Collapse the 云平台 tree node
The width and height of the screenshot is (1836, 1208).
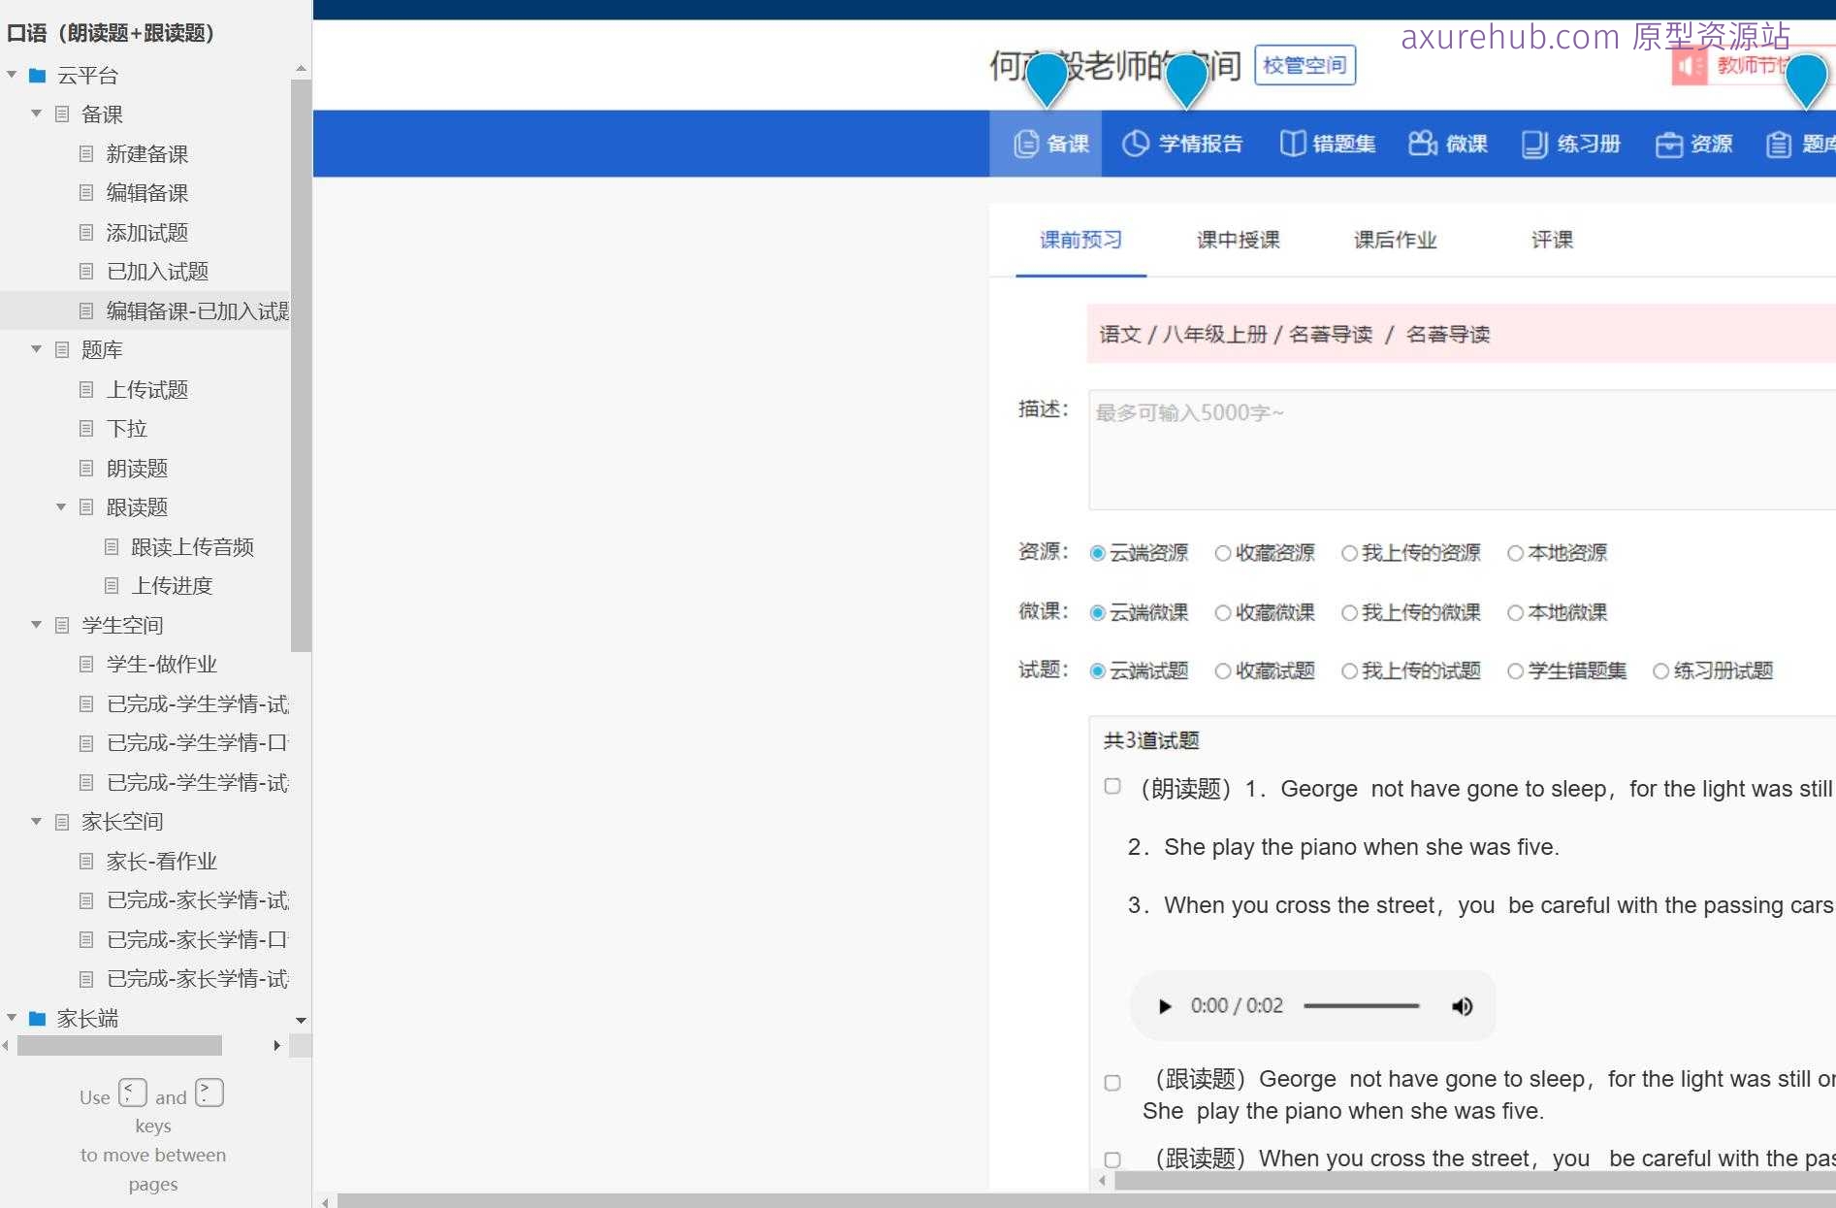click(12, 74)
